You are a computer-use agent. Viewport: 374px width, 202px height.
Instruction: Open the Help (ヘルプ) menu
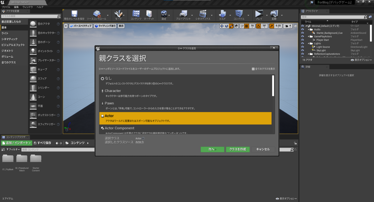click(x=40, y=7)
